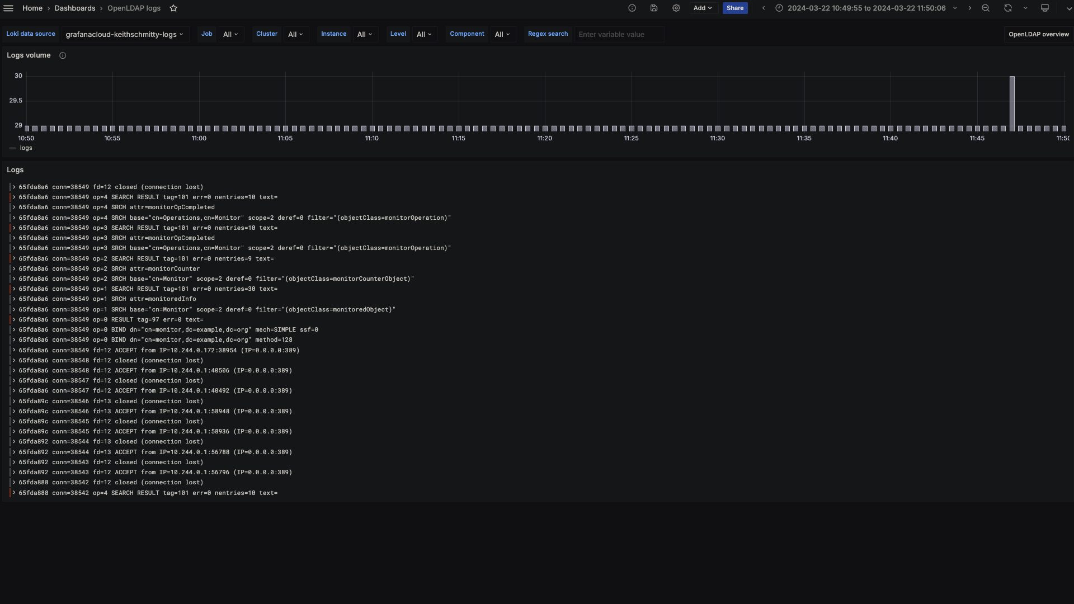Open the Add menu
Viewport: 1074px width, 604px height.
click(703, 8)
